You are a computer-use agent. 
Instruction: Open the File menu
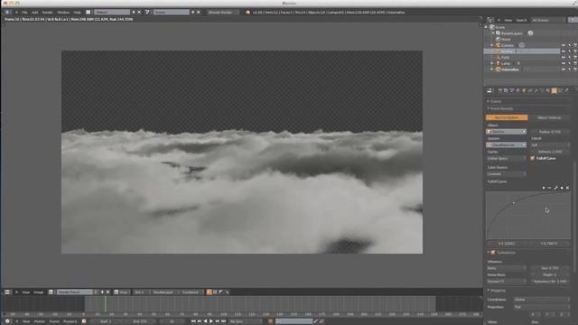click(x=24, y=12)
